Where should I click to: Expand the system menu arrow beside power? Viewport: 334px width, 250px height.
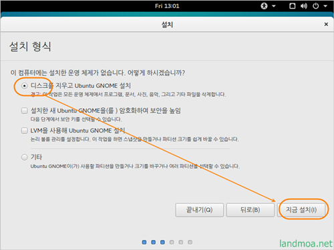[325, 6]
